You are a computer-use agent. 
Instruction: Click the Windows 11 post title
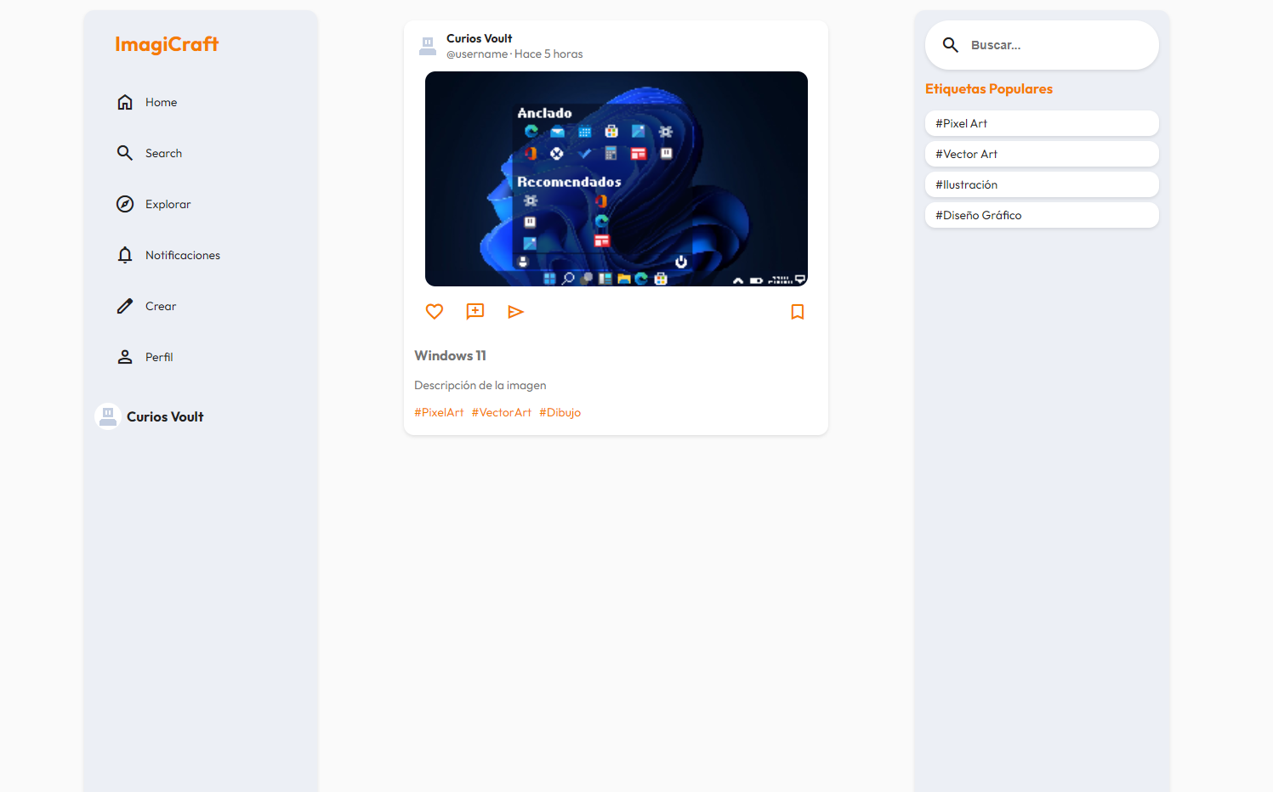coord(450,355)
